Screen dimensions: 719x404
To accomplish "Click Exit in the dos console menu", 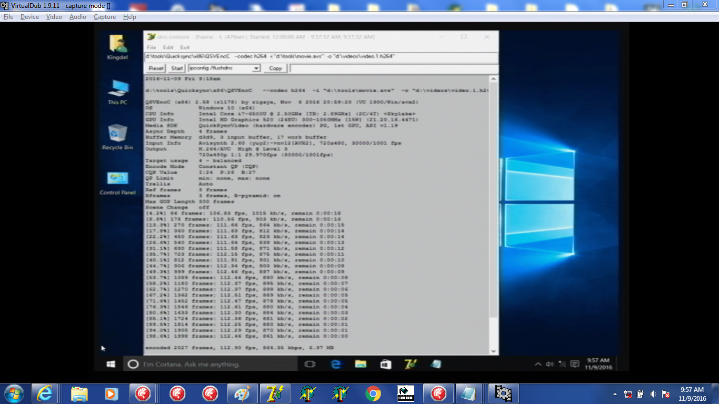I will coord(185,47).
